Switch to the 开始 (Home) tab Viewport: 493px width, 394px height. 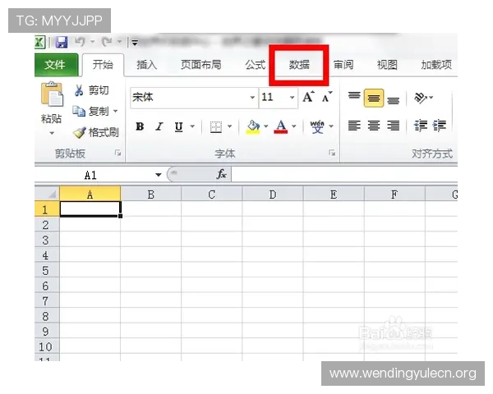tap(103, 65)
